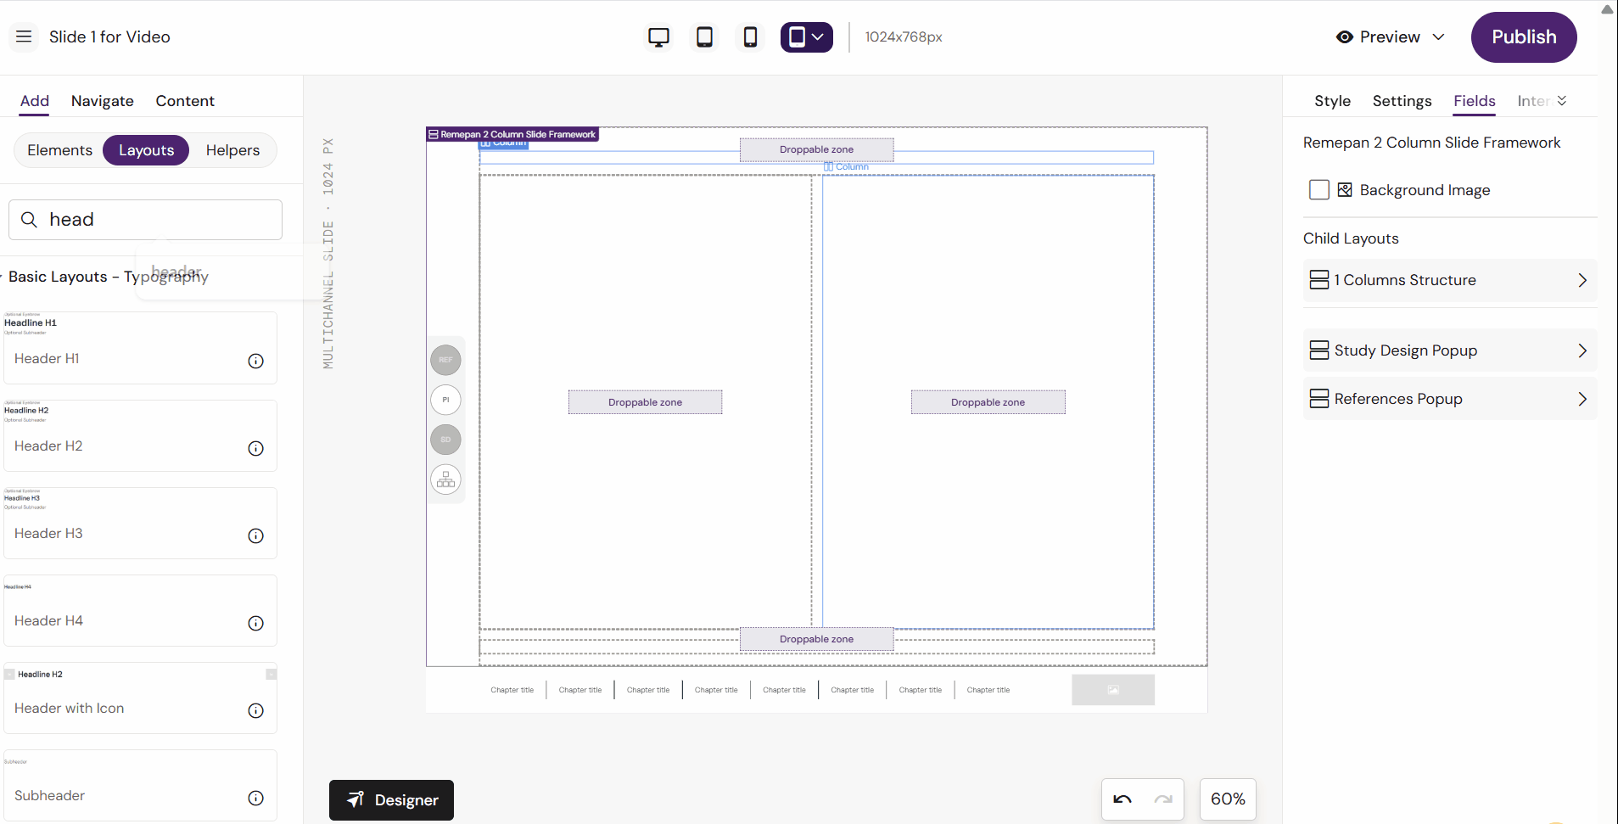1618x824 pixels.
Task: Expand the Interactions panel chevron
Action: click(x=1562, y=100)
